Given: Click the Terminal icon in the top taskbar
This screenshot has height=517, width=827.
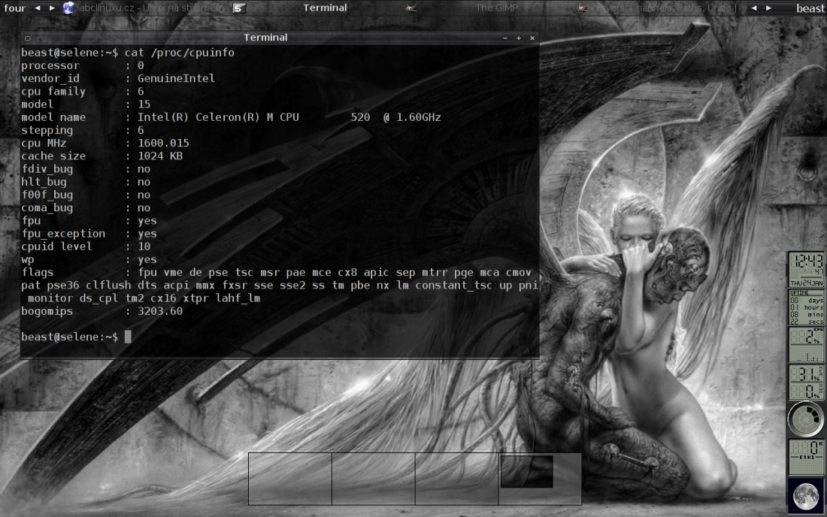Looking at the screenshot, I should click(239, 8).
